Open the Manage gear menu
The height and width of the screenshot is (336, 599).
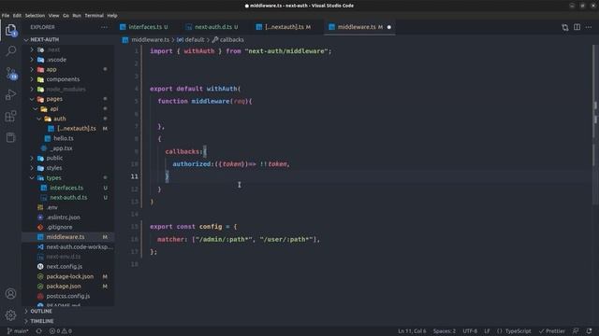tap(10, 315)
